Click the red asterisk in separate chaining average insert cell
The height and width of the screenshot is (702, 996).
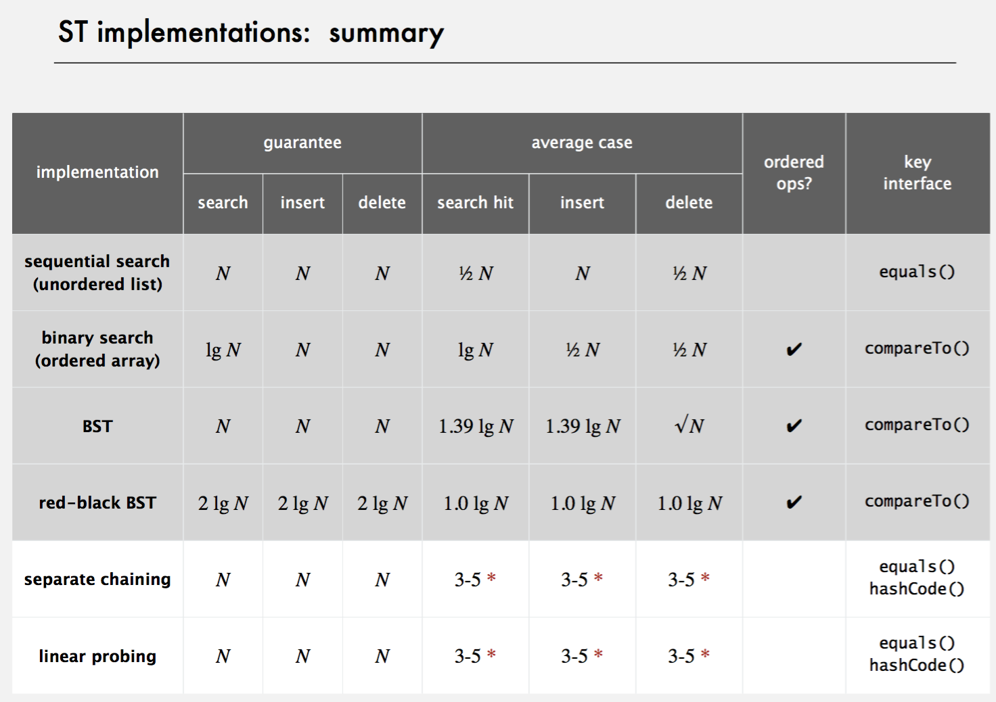(598, 578)
